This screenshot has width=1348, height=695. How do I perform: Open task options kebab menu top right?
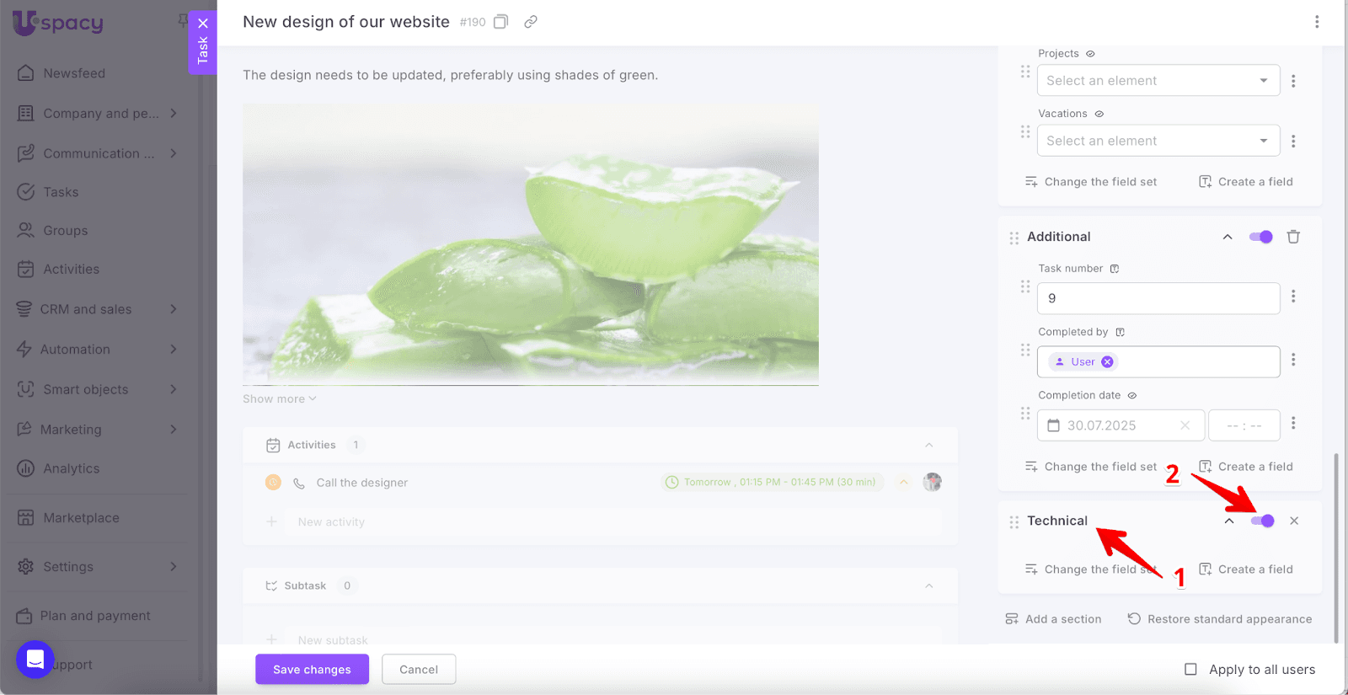[1317, 22]
